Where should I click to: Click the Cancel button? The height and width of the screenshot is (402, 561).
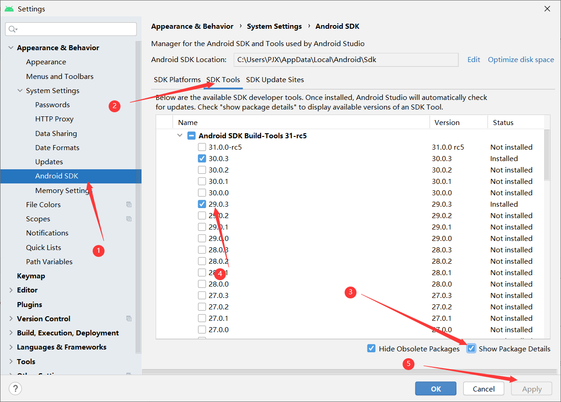[x=484, y=389]
